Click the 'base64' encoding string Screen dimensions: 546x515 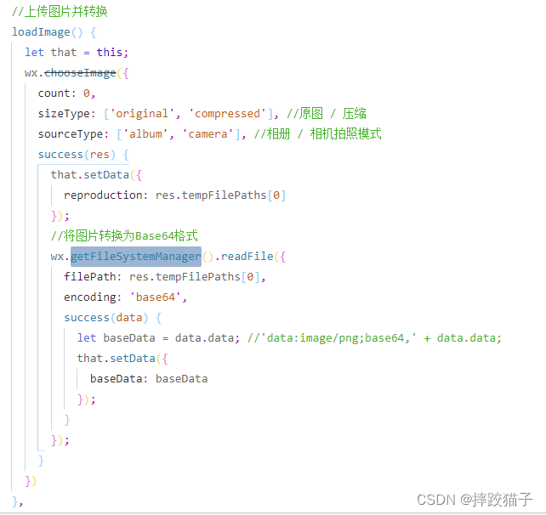tap(156, 297)
